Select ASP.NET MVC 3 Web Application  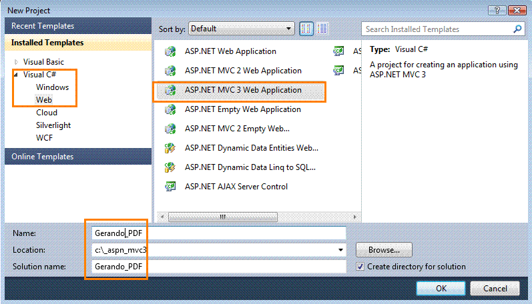pyautogui.click(x=240, y=91)
